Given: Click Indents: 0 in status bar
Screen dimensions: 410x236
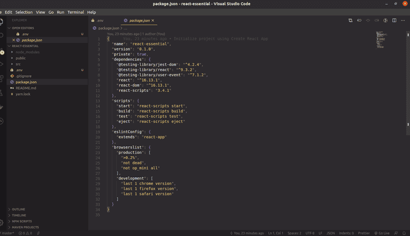Looking at the screenshot, I should [346, 233].
